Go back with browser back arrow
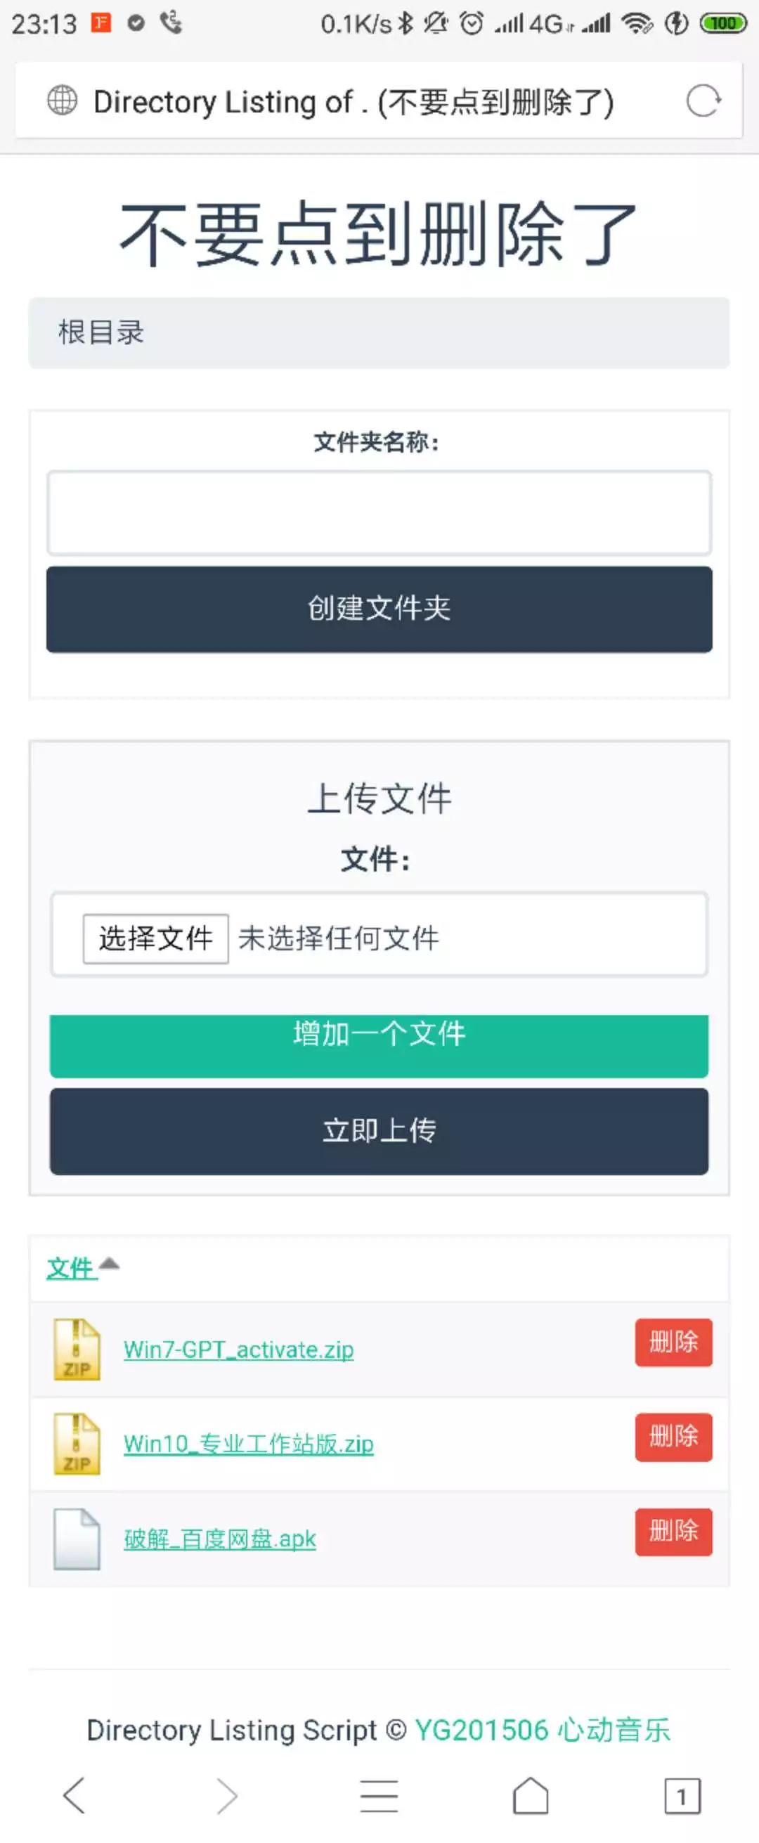 [x=74, y=1796]
